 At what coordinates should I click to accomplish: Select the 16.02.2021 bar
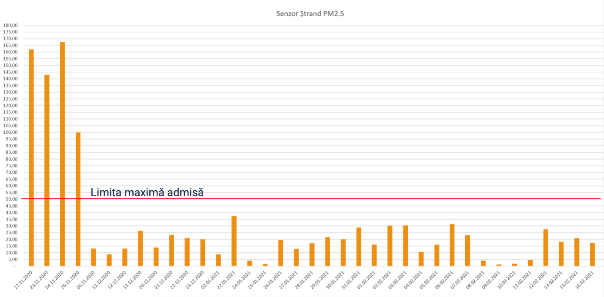tap(592, 254)
